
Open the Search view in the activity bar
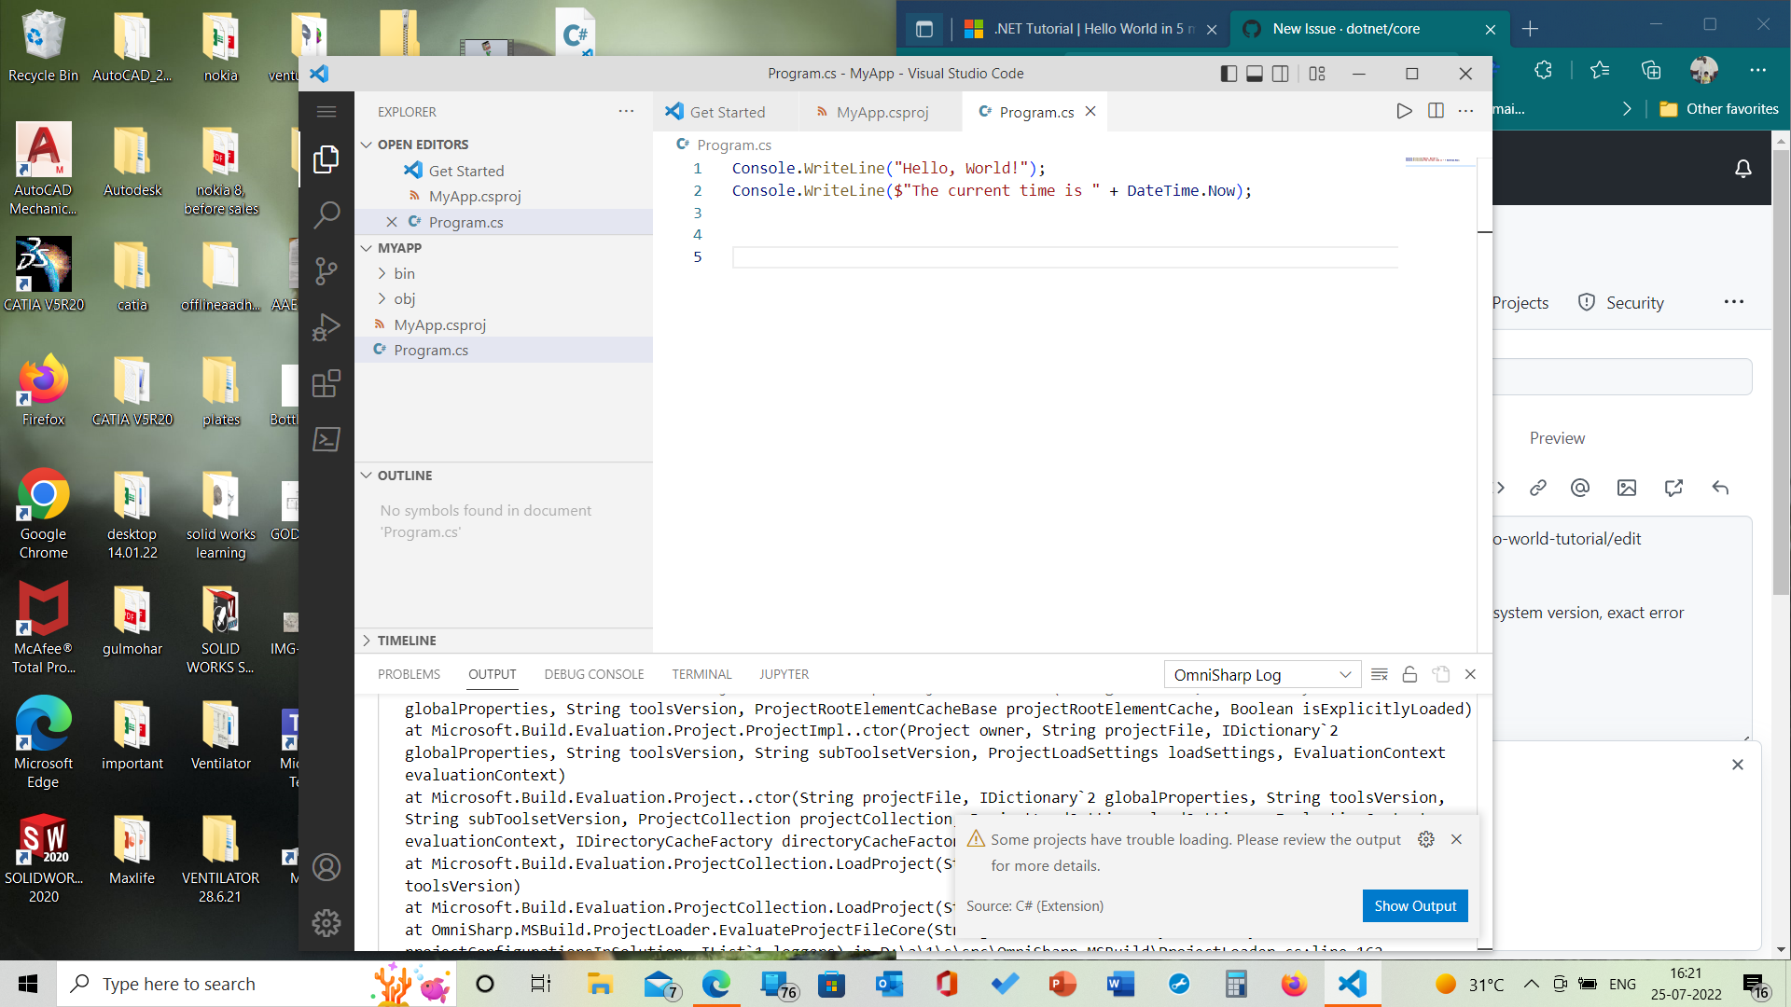(x=326, y=214)
